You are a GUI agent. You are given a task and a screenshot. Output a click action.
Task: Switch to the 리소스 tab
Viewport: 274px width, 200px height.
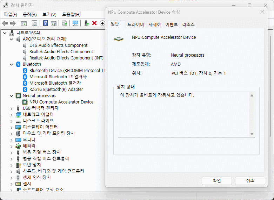coord(188,24)
